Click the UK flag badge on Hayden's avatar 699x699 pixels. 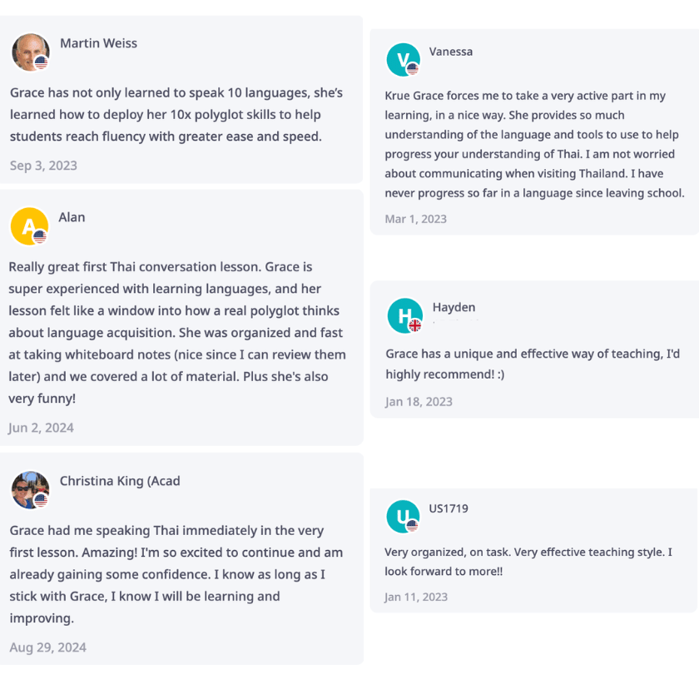click(415, 325)
